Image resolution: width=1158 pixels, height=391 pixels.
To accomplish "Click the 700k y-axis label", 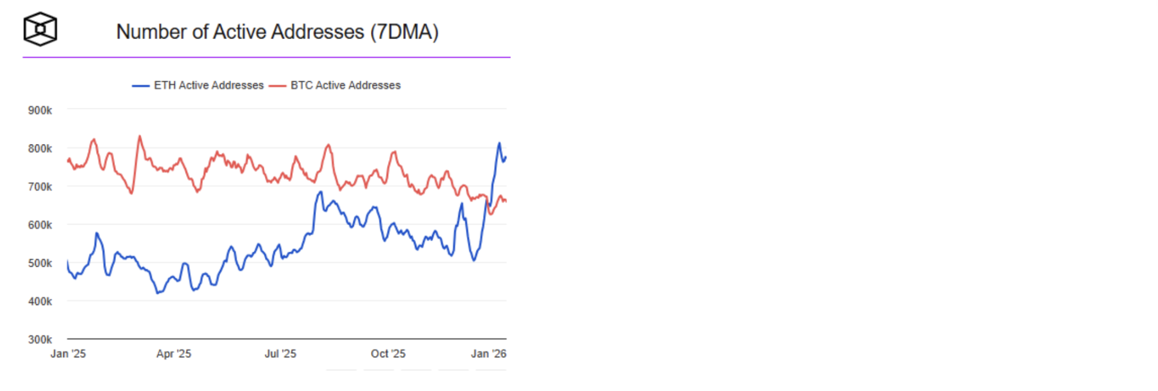I will pyautogui.click(x=40, y=187).
